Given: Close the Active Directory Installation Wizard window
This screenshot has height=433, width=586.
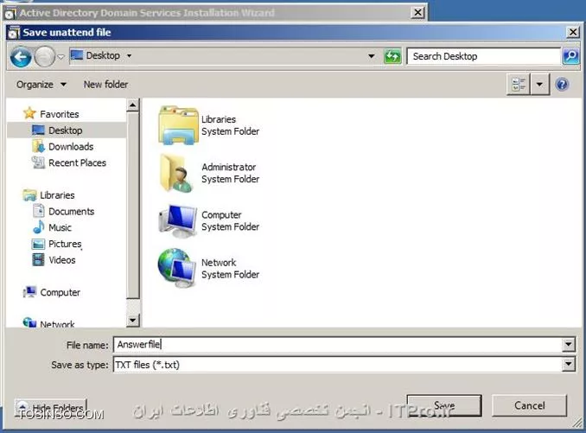Looking at the screenshot, I should pos(417,13).
